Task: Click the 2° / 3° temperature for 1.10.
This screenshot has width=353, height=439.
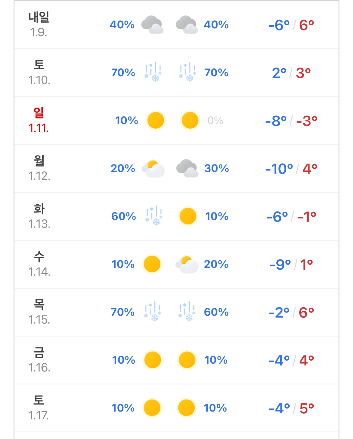Action: pyautogui.click(x=291, y=73)
